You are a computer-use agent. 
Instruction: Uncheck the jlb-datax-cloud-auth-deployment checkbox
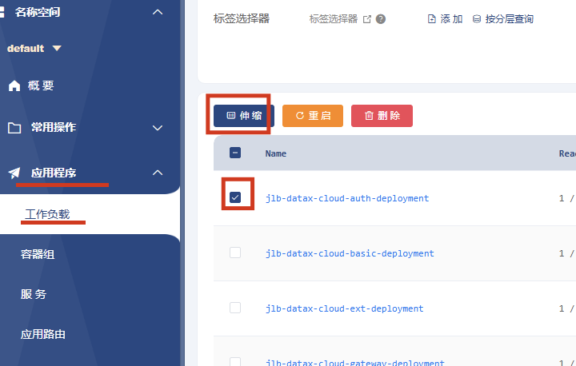tap(235, 197)
